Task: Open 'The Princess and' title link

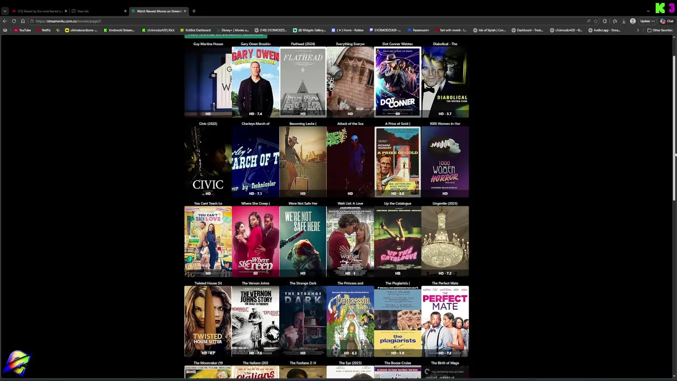Action: point(350,283)
